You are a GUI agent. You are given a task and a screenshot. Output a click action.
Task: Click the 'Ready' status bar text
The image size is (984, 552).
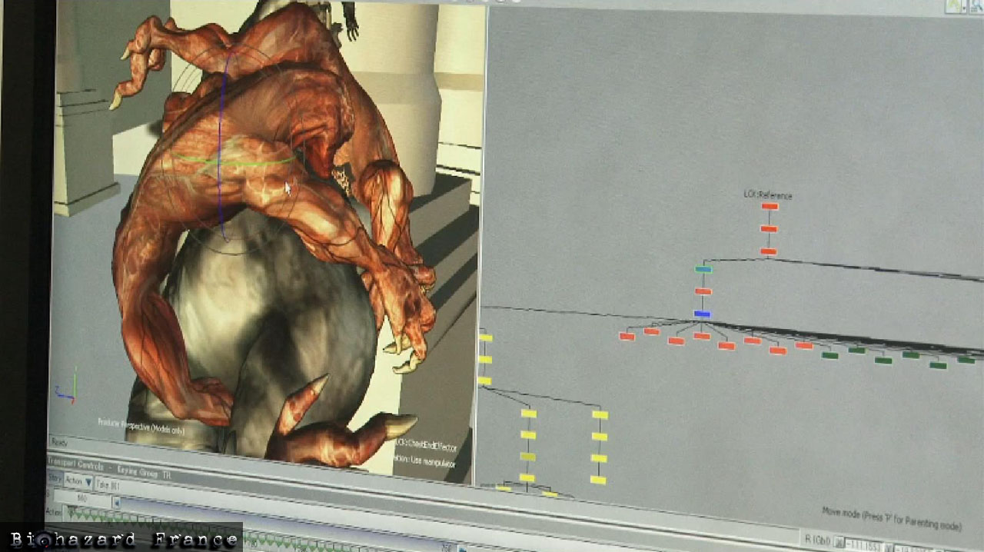pos(58,443)
